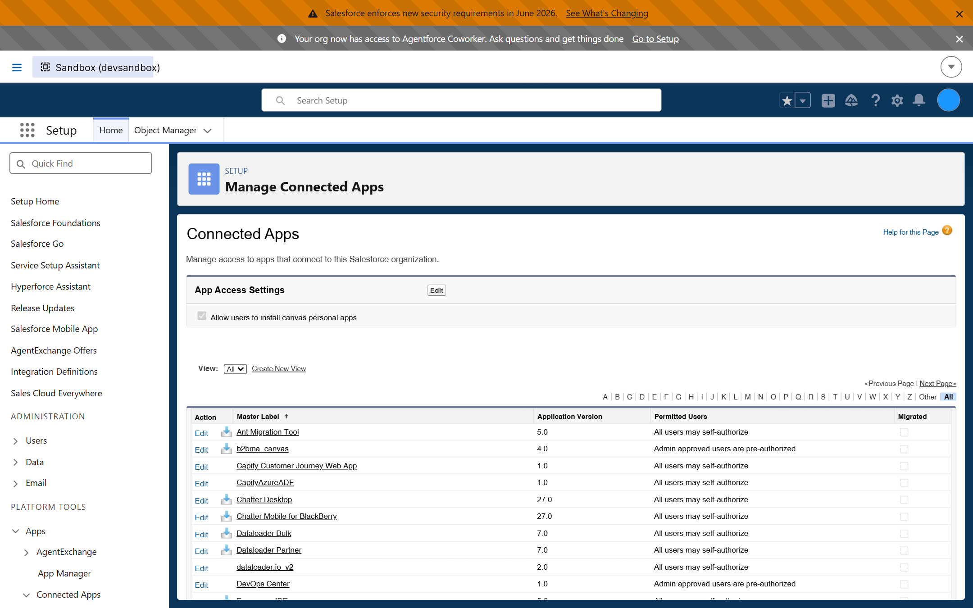The image size is (973, 608).
Task: Click Go to Setup link in banner
Action: click(x=655, y=39)
